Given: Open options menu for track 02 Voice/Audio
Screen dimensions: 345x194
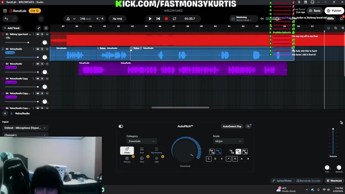Looking at the screenshot, I should [33, 49].
